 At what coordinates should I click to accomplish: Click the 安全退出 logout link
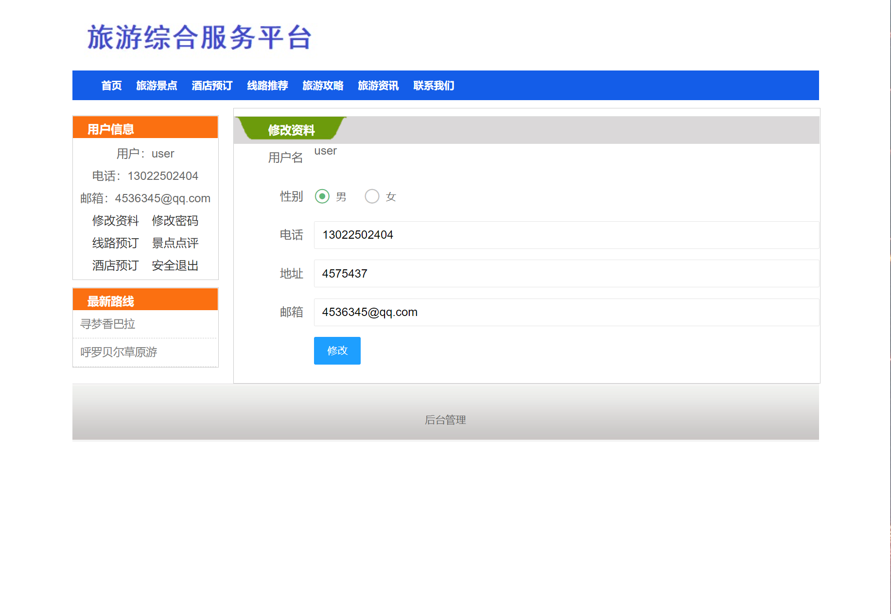pos(175,265)
